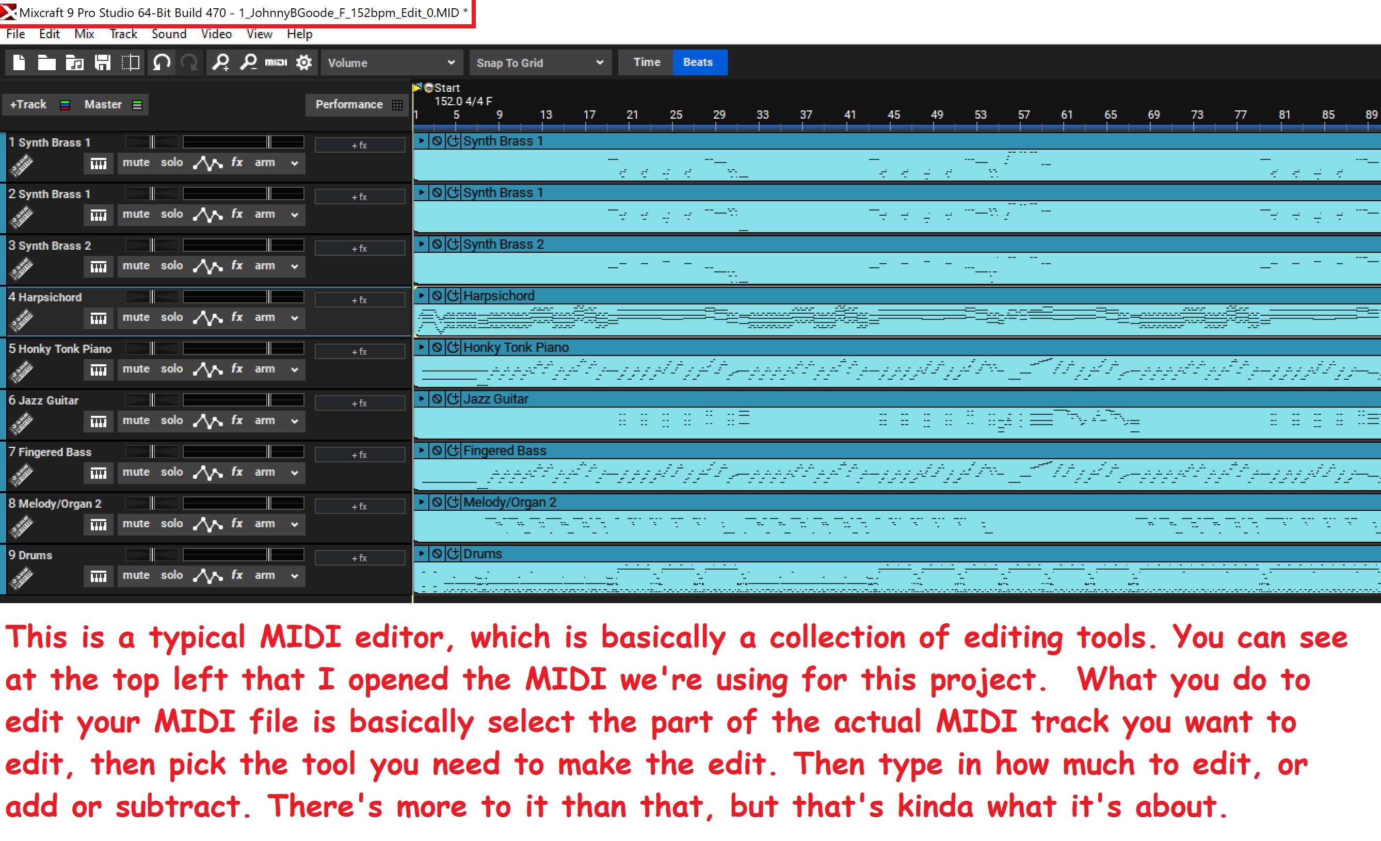Save the project with the floppy disk icon

click(103, 62)
